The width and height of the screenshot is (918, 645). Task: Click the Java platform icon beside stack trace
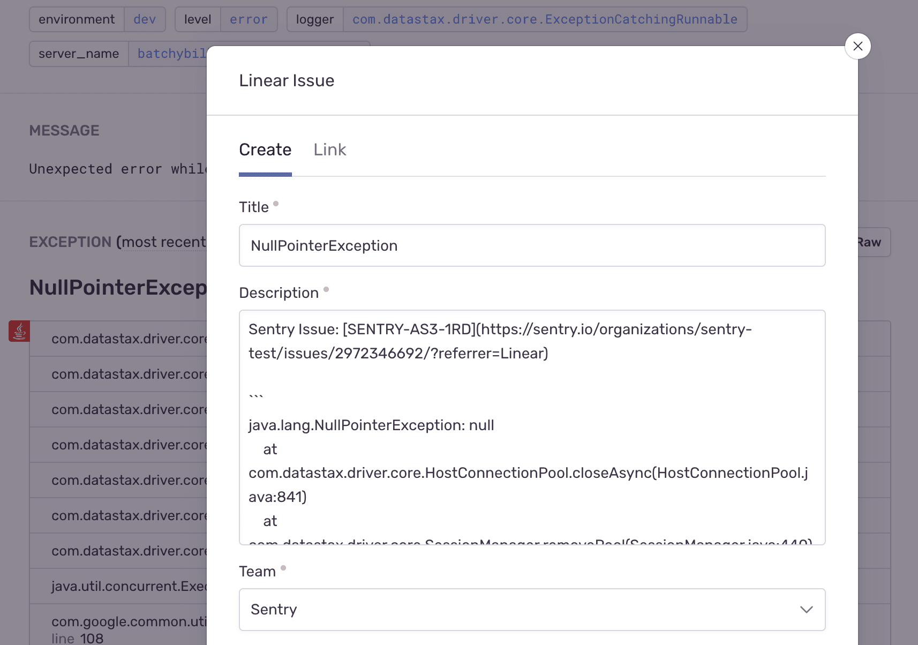(18, 331)
